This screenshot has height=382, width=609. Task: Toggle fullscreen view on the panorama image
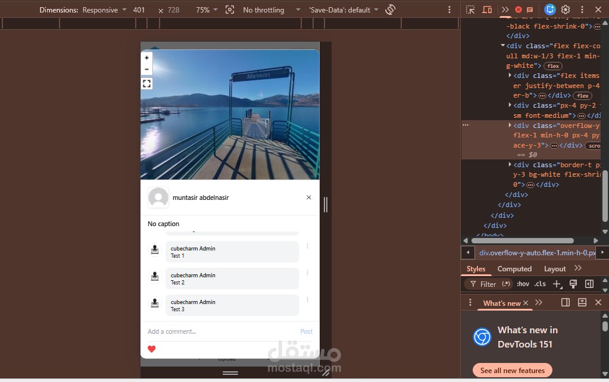(x=146, y=83)
